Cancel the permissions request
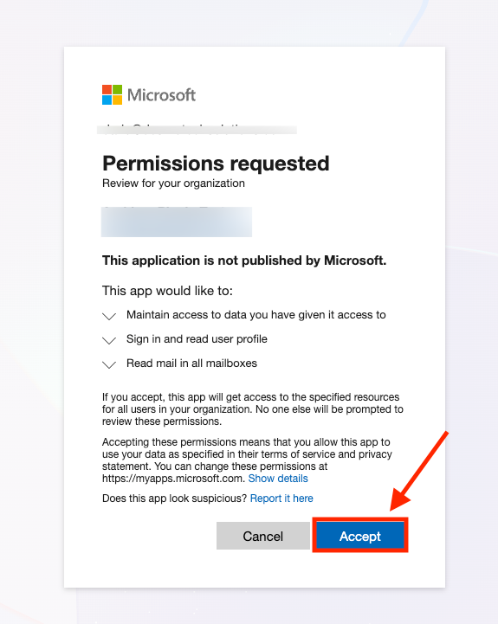This screenshot has height=624, width=498. pyautogui.click(x=263, y=536)
